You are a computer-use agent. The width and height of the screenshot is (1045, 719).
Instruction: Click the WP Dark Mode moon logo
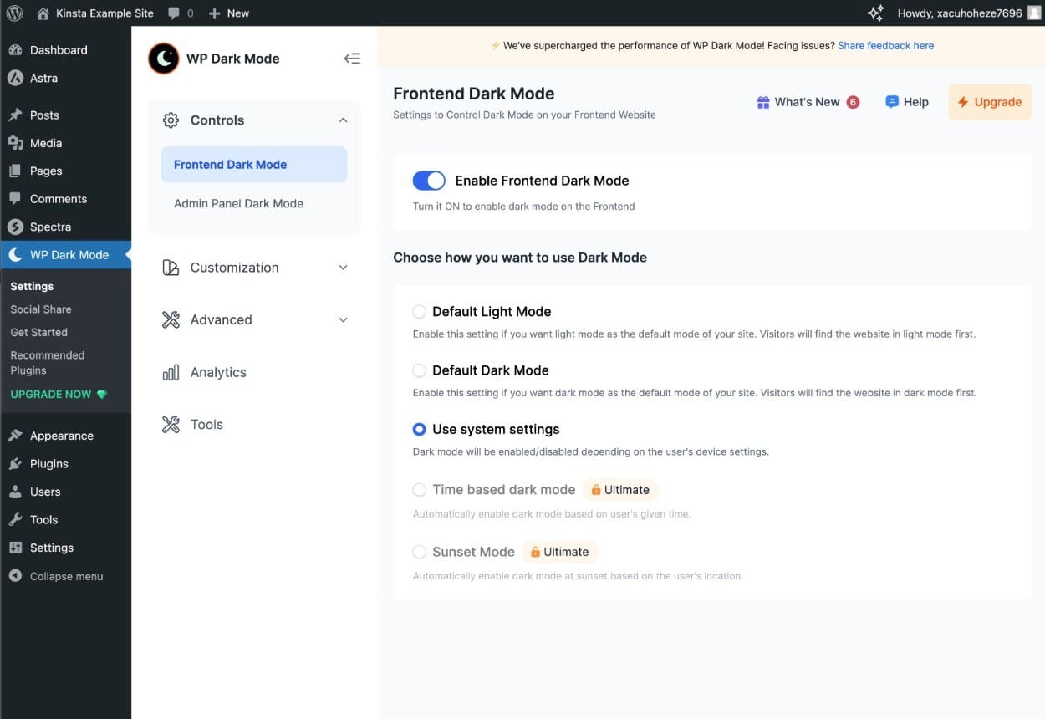163,58
